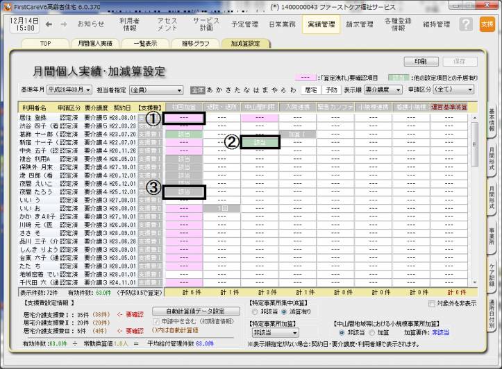Viewport: 502px width, 369px height.
Task: Click 自動計算値データ設定 button
Action: coord(197,311)
